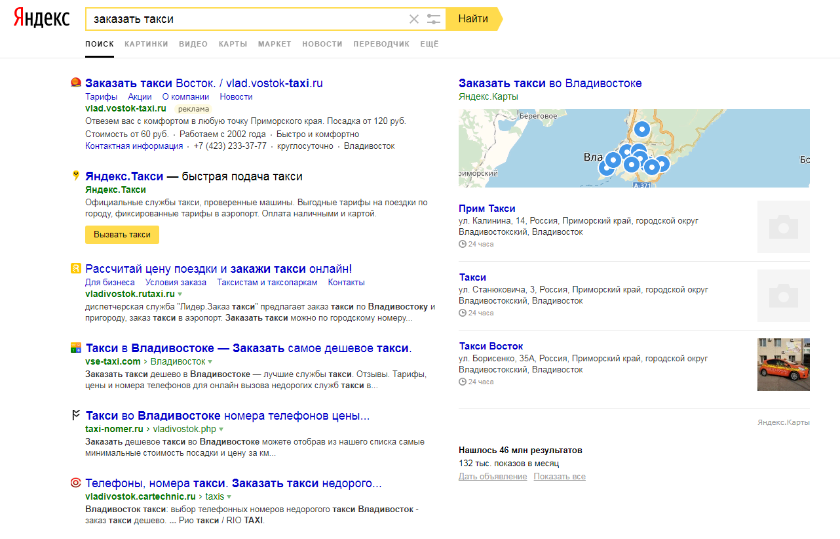Click the Найти search button

473,19
